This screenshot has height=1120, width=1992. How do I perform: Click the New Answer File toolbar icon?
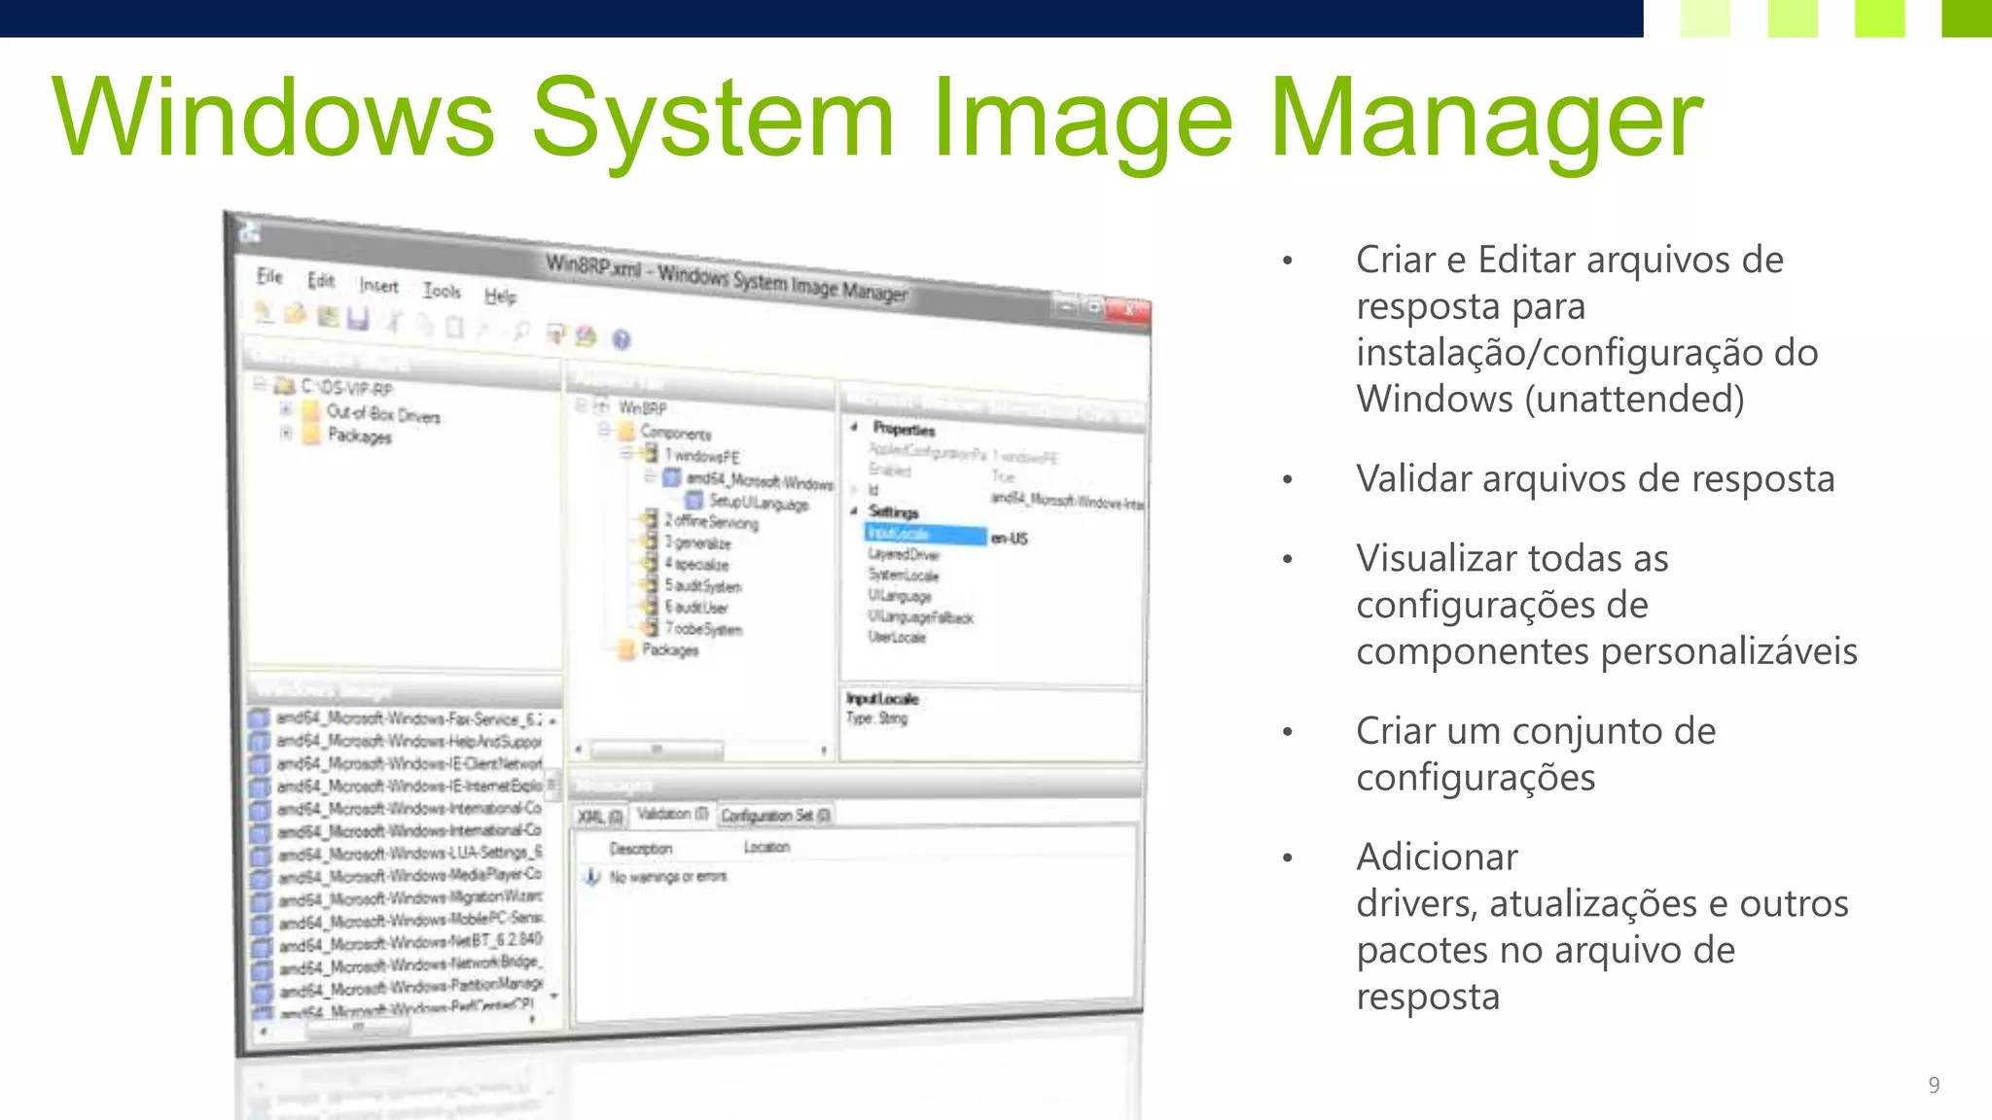coord(263,311)
